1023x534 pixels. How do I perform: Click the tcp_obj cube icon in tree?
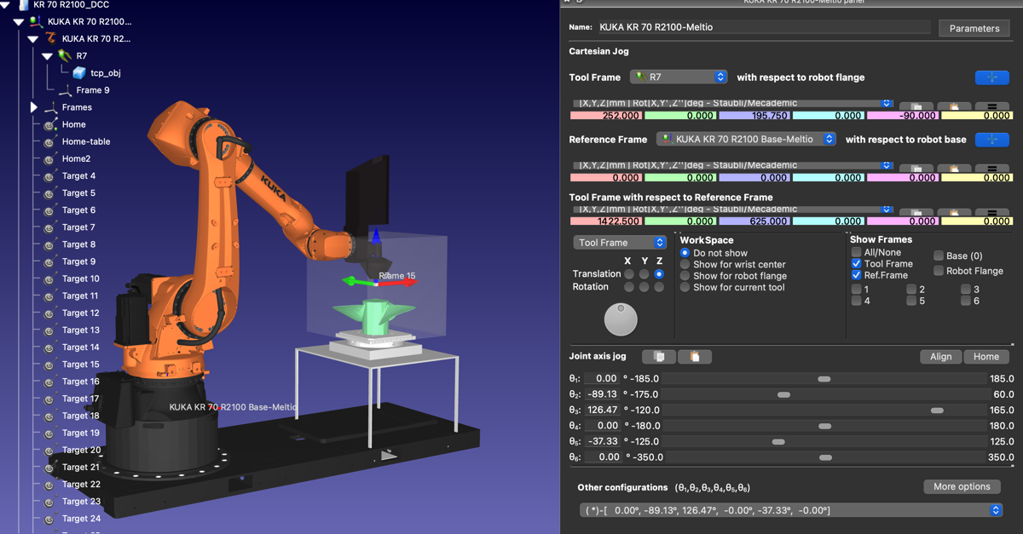tap(79, 73)
